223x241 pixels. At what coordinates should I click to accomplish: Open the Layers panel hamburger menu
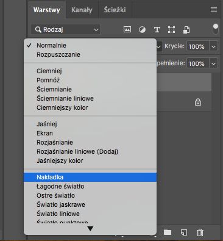coord(214,10)
